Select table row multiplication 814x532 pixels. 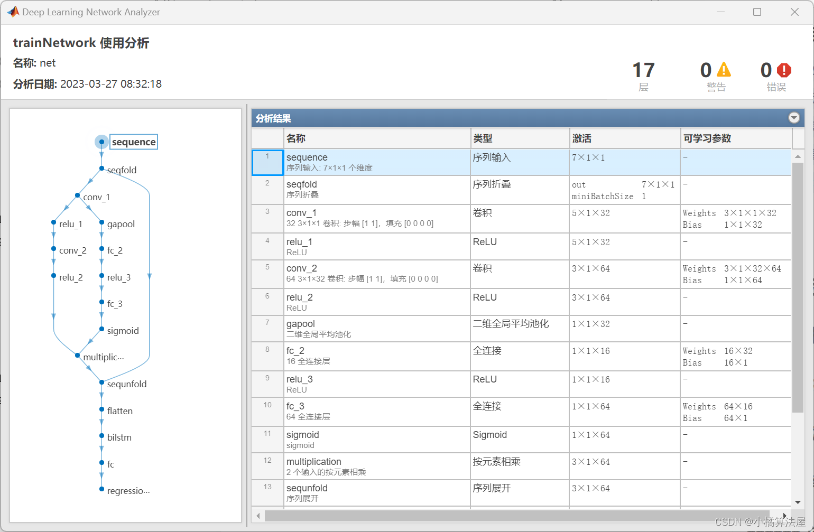click(x=521, y=466)
